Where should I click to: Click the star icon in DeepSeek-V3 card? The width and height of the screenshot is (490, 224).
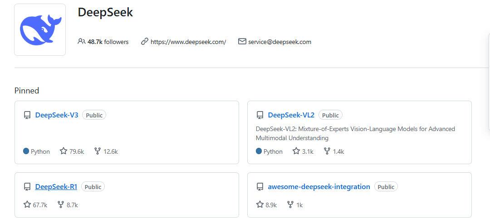(x=64, y=151)
